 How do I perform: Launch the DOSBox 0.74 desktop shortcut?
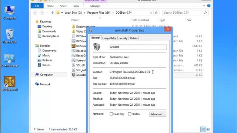point(10,84)
